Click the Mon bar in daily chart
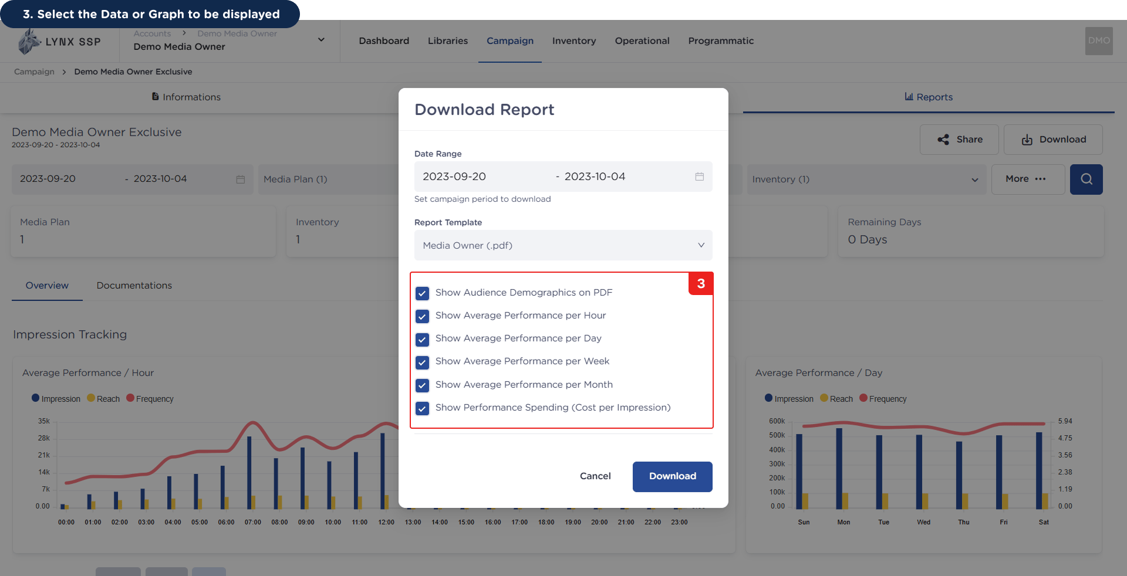 (839, 468)
